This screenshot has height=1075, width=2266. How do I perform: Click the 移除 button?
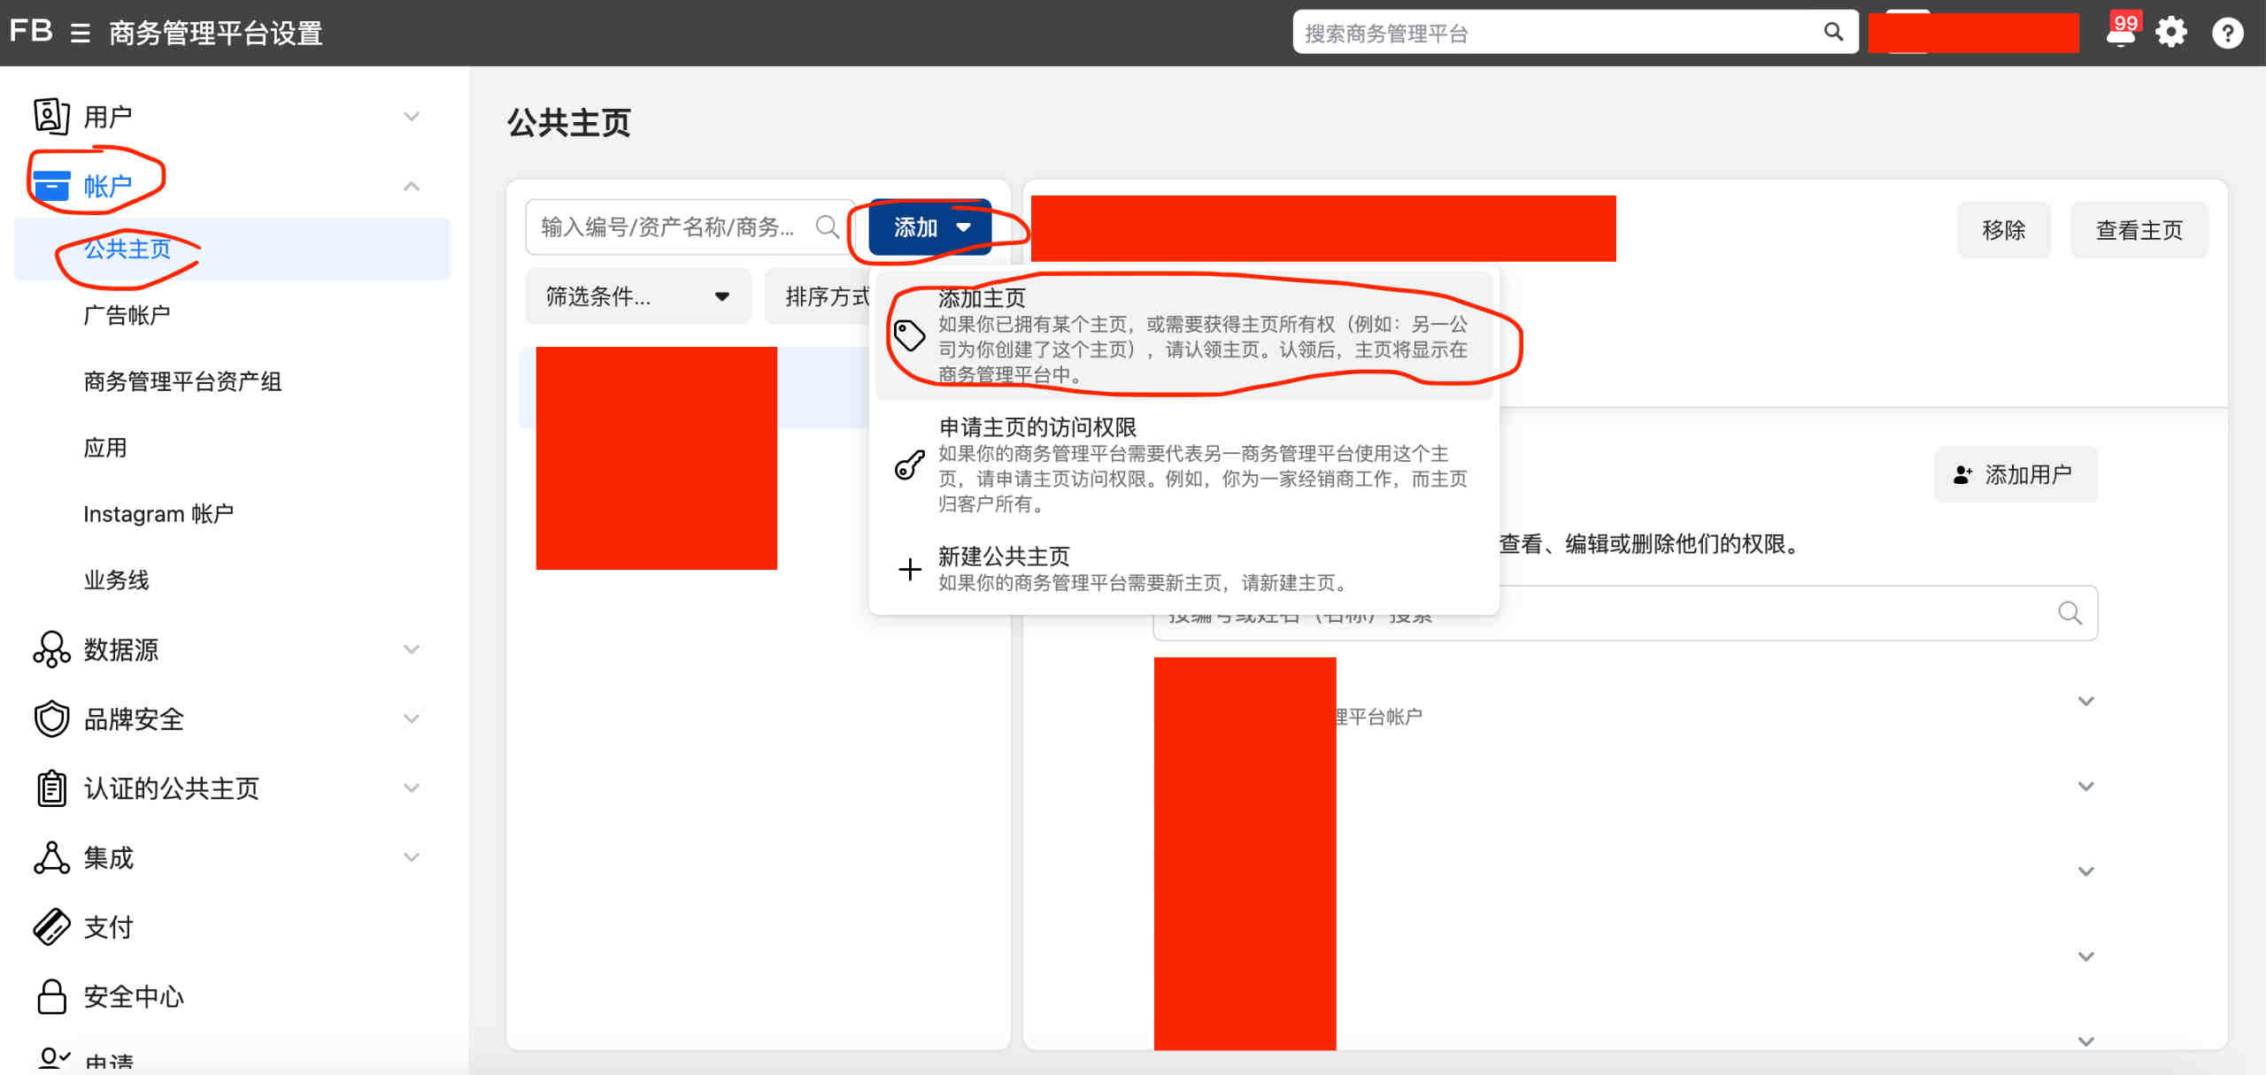[x=2004, y=230]
